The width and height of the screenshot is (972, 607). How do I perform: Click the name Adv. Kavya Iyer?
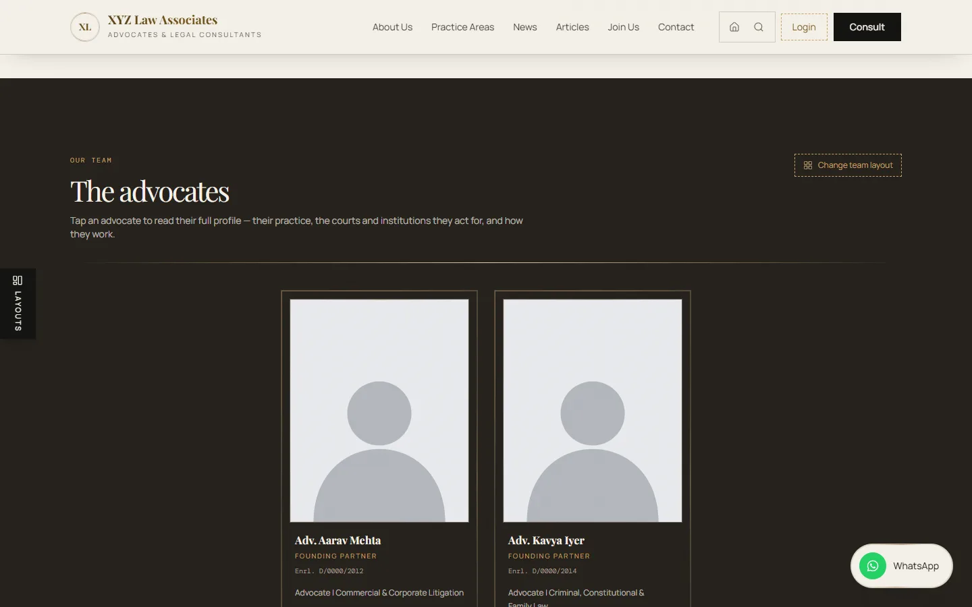pos(546,540)
